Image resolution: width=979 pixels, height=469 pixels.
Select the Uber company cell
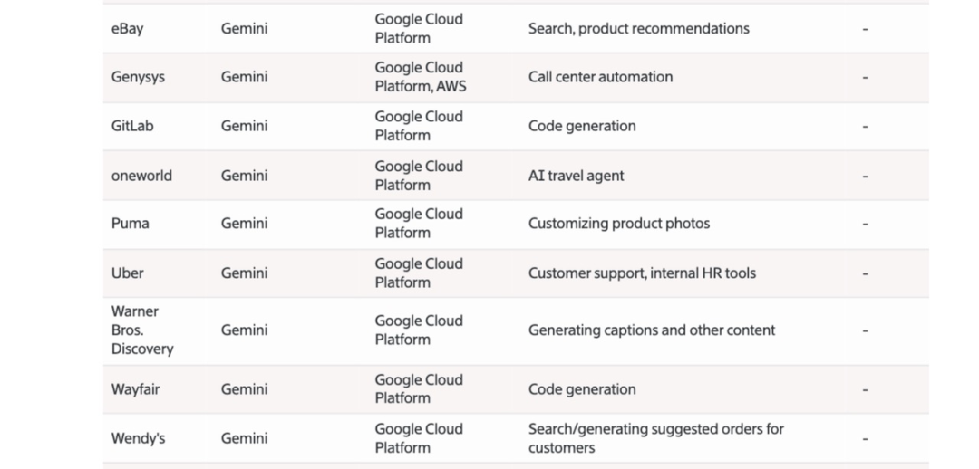click(127, 273)
